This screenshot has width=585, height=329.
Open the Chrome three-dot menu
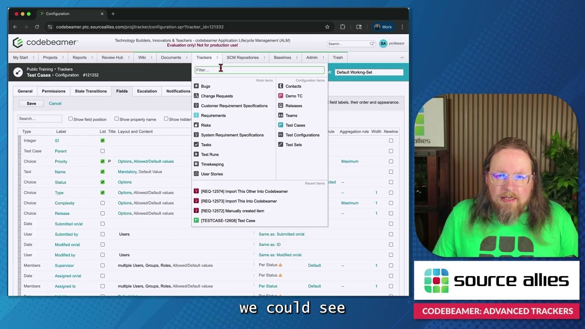pyautogui.click(x=402, y=27)
